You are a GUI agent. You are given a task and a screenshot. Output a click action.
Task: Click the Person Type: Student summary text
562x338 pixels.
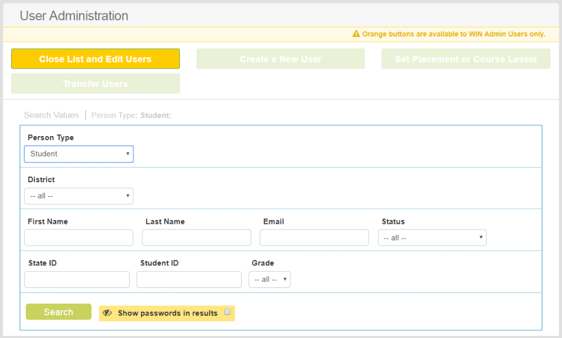(x=130, y=115)
